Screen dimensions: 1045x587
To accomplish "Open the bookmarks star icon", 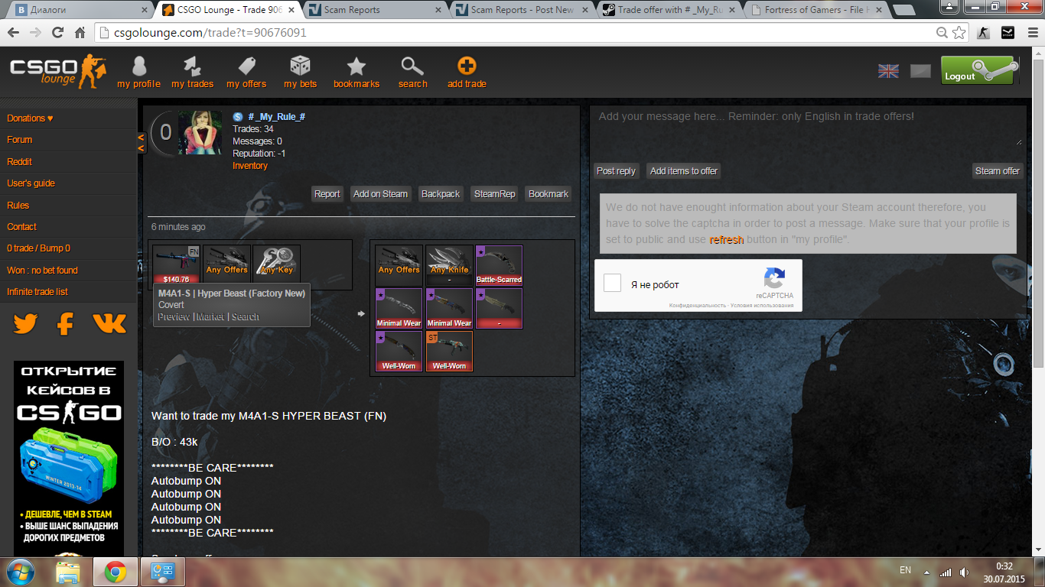I will [x=356, y=67].
